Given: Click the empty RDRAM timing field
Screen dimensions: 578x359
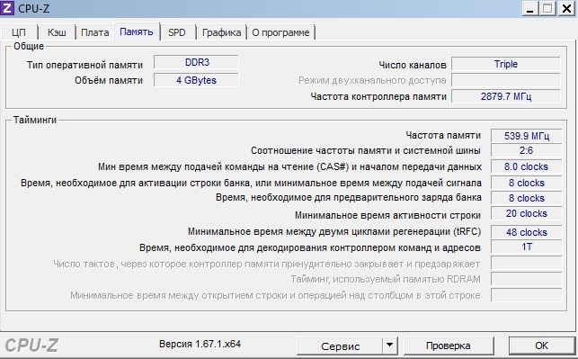Looking at the screenshot, I should coord(527,279).
